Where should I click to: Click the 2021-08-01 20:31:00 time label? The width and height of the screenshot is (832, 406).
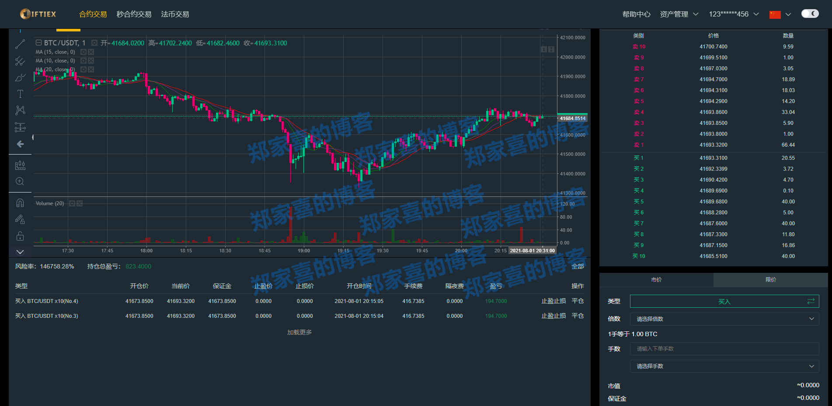[532, 251]
